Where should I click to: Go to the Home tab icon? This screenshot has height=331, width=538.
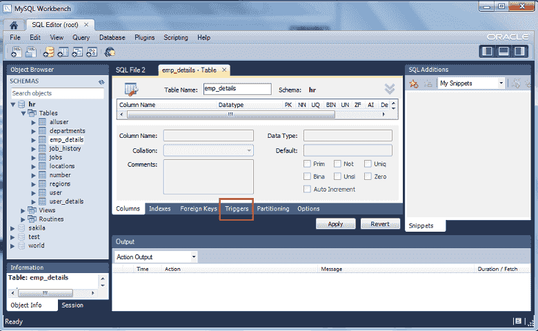pos(14,25)
